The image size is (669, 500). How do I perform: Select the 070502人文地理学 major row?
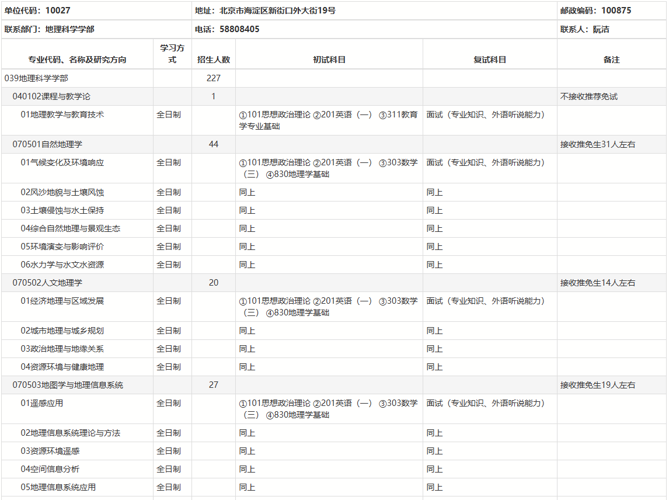click(47, 283)
